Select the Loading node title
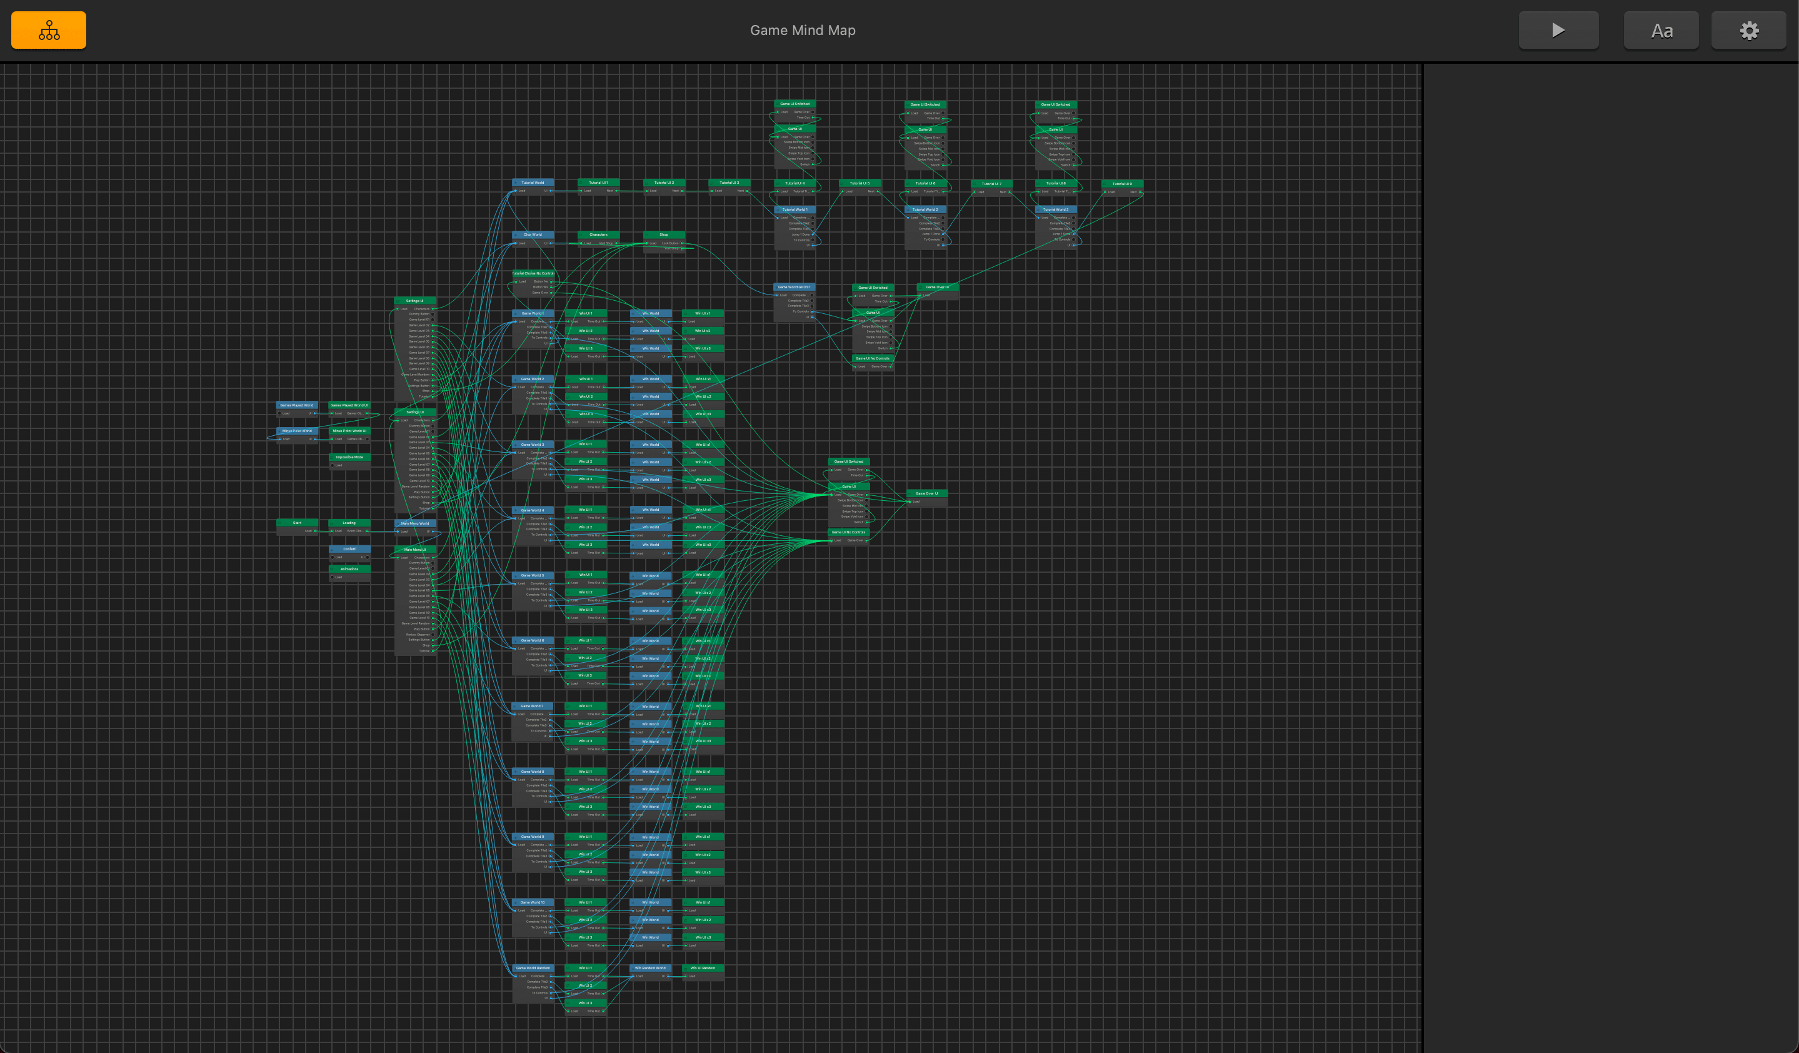The width and height of the screenshot is (1799, 1053). (349, 523)
